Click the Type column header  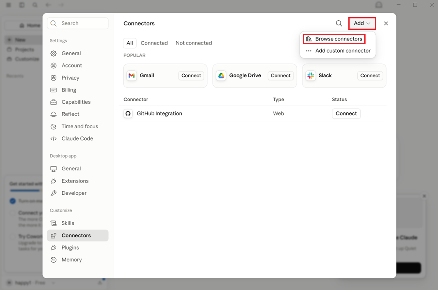coord(278,100)
